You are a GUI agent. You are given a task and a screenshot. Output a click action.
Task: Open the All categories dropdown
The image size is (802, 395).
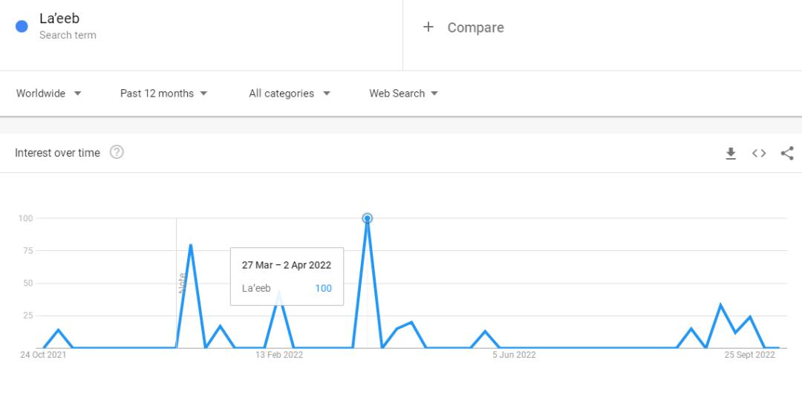[290, 94]
